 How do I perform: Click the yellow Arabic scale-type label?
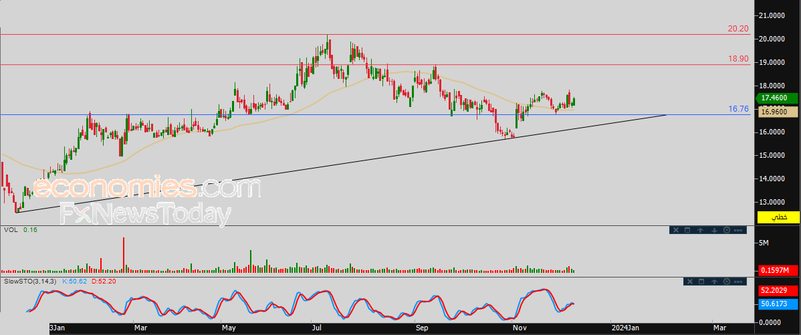[778, 217]
